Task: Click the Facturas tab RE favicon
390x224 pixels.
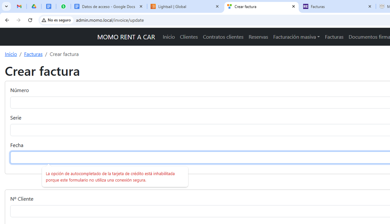Action: coord(305,6)
